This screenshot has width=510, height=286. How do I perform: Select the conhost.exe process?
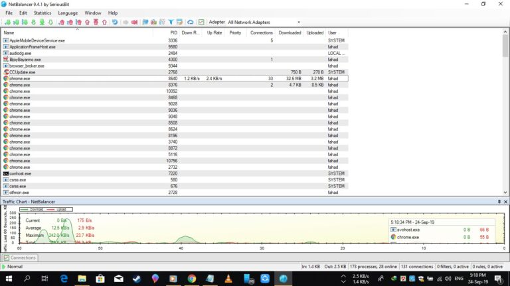pos(175,173)
